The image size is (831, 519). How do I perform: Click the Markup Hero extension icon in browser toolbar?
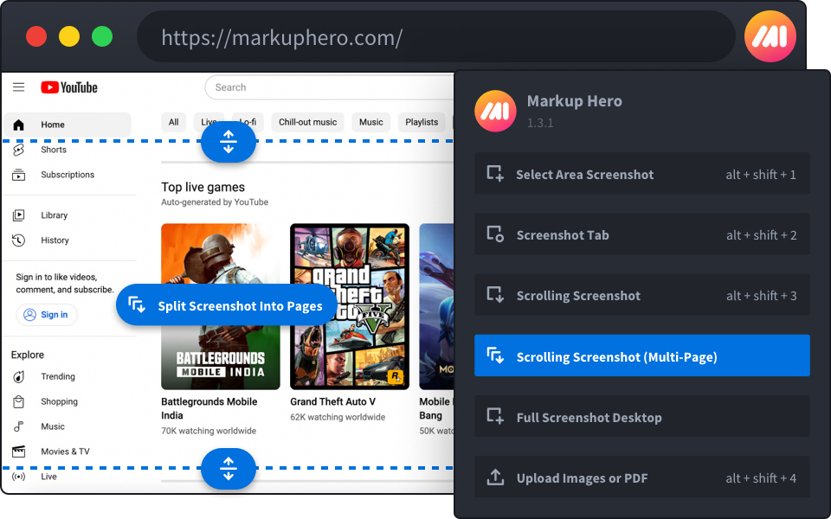tap(770, 36)
